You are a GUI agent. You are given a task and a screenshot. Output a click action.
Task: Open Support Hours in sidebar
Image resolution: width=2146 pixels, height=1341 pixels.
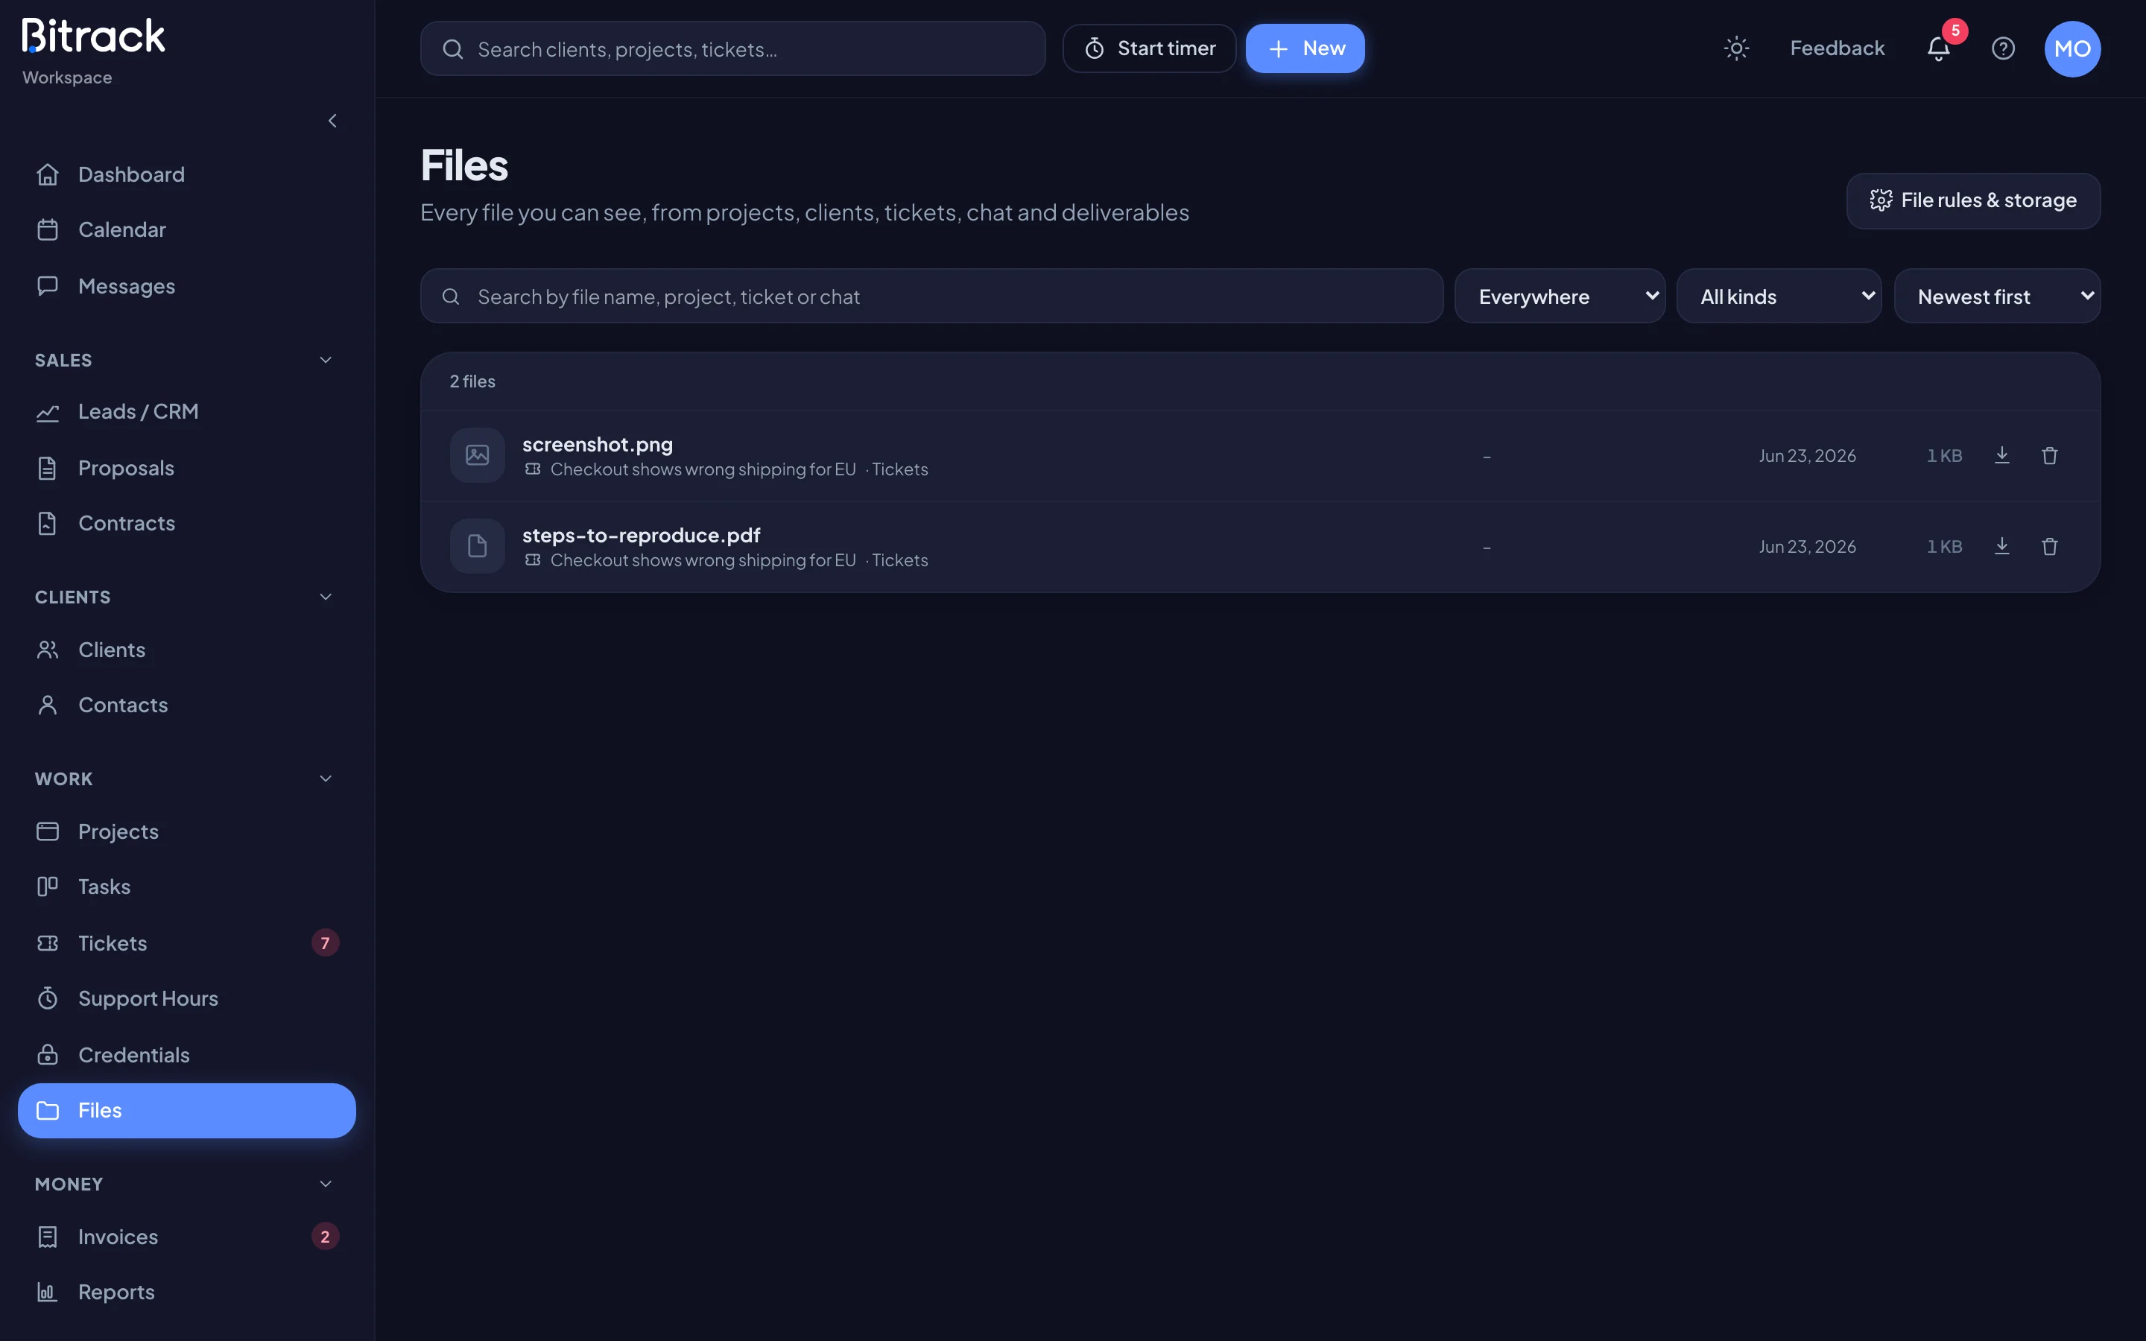[x=186, y=998]
